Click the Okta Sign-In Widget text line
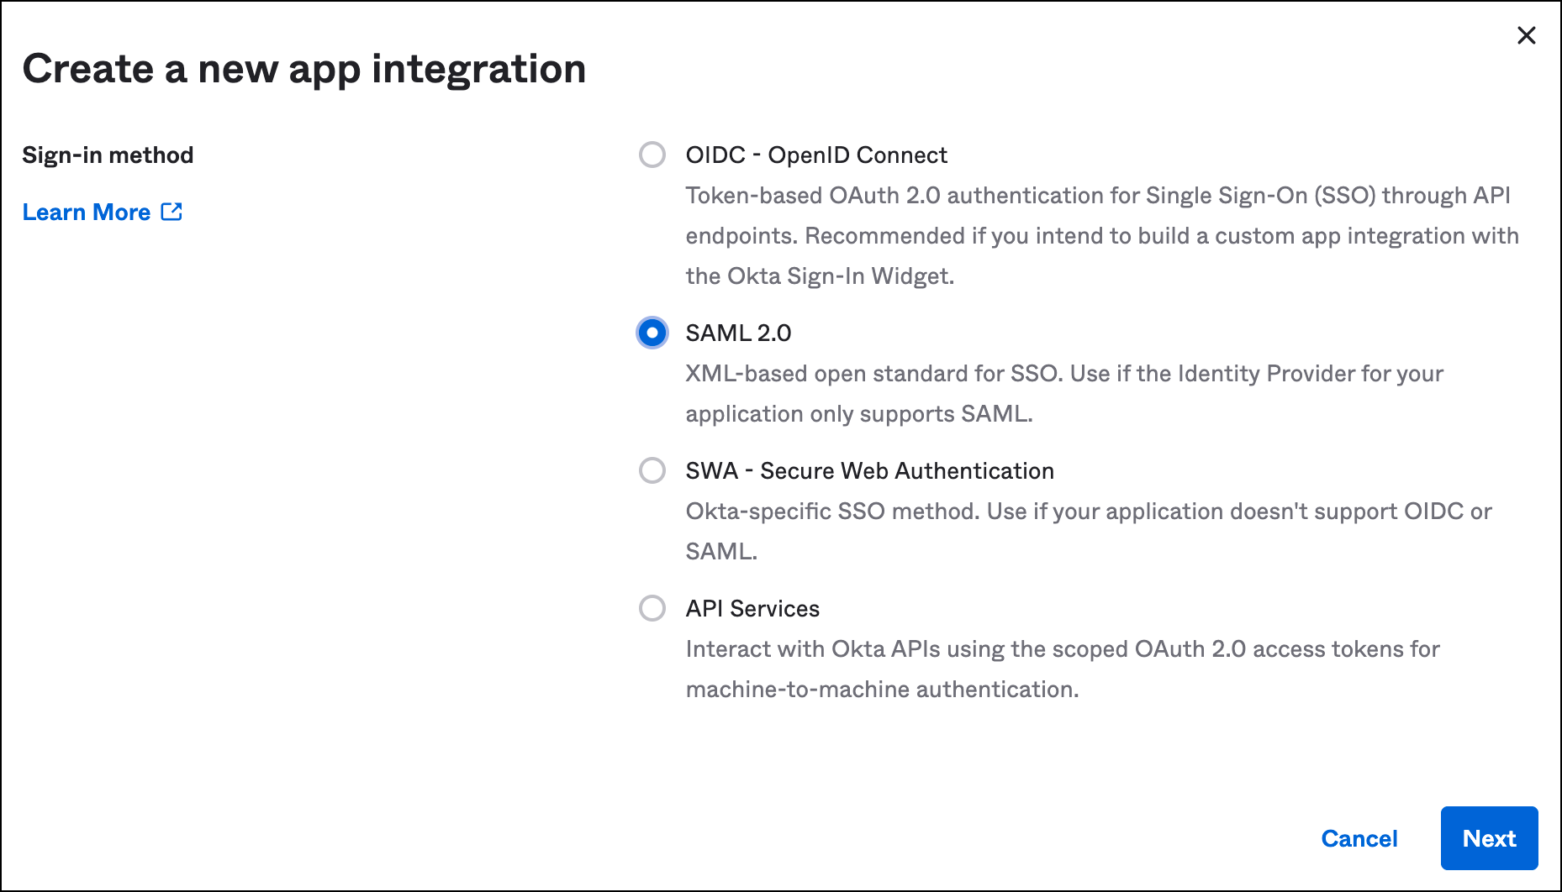Image resolution: width=1562 pixels, height=892 pixels. (x=820, y=276)
